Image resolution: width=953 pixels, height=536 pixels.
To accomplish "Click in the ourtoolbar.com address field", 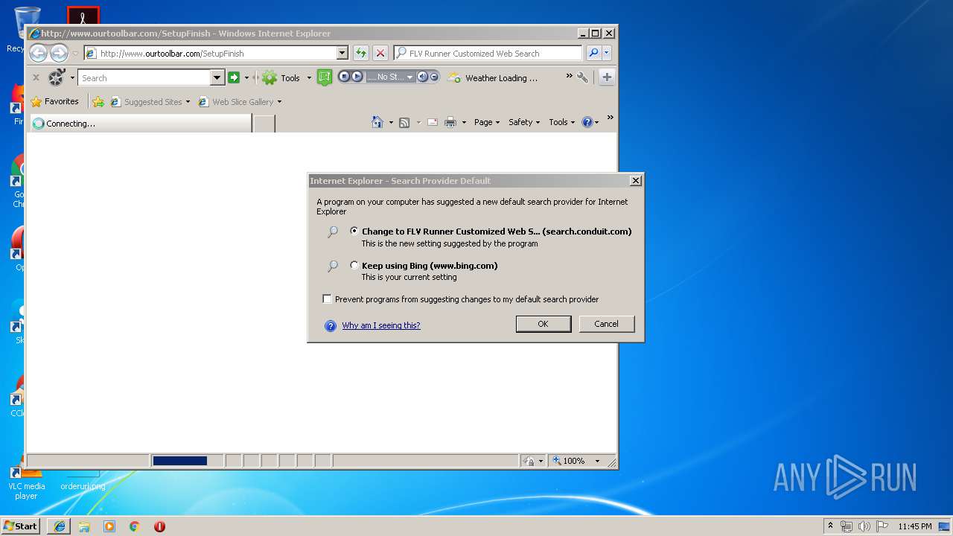I will [217, 53].
